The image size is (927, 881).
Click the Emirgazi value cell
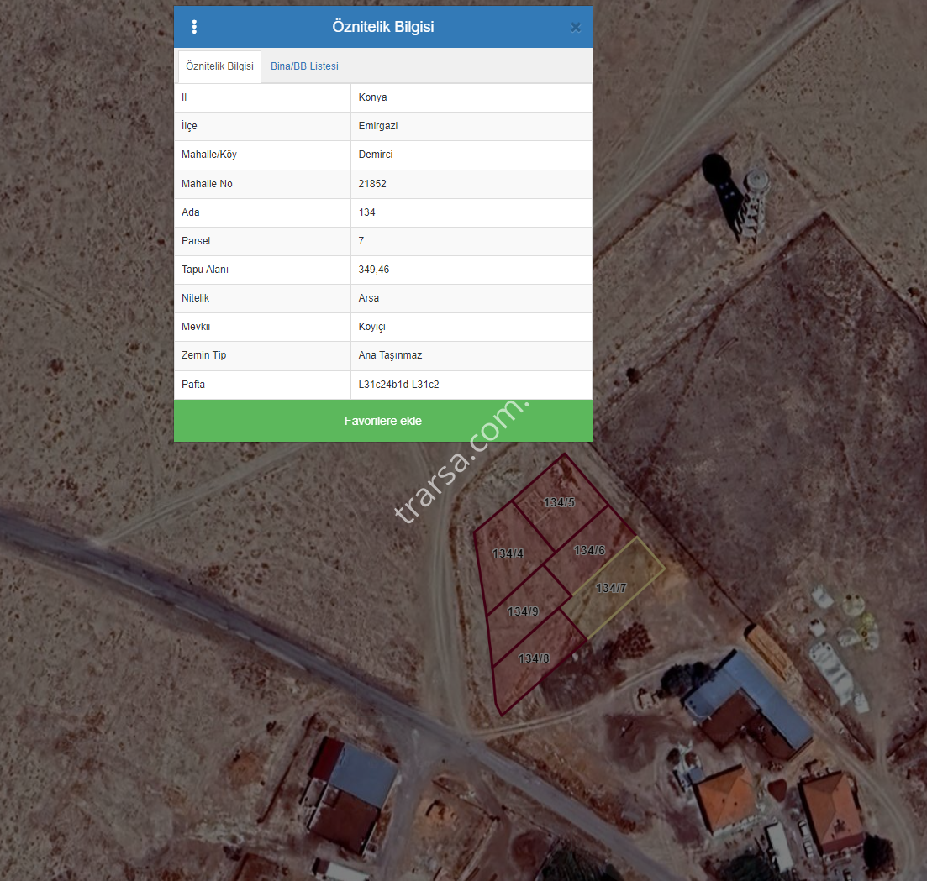click(x=471, y=126)
